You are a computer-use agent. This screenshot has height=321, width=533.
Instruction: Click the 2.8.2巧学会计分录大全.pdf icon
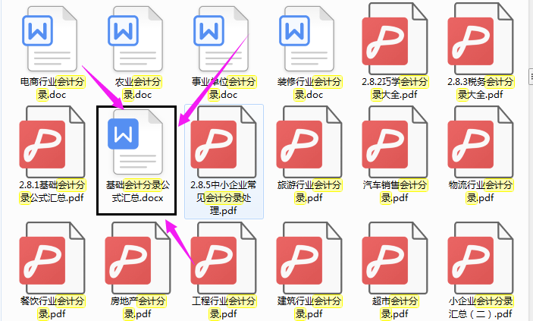click(x=395, y=38)
